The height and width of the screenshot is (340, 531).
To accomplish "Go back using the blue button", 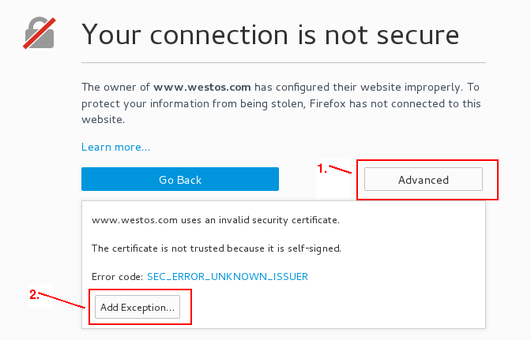I will [x=180, y=179].
